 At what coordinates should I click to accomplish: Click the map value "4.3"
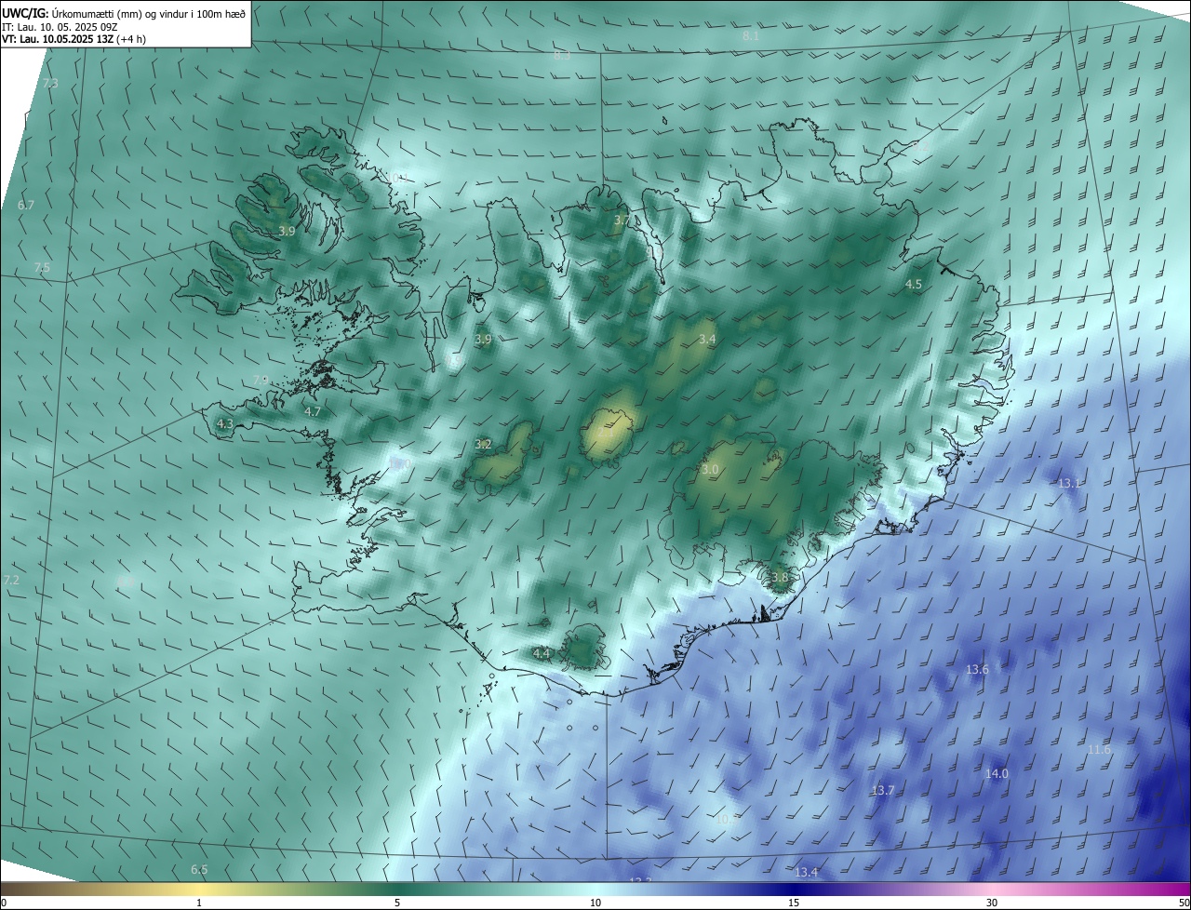[x=224, y=424]
